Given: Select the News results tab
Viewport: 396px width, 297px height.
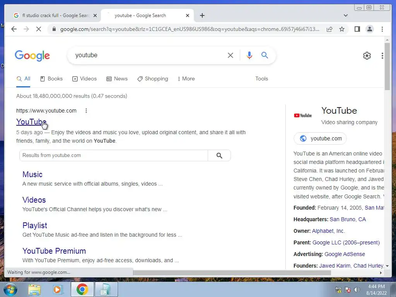Looking at the screenshot, I should coord(117,79).
